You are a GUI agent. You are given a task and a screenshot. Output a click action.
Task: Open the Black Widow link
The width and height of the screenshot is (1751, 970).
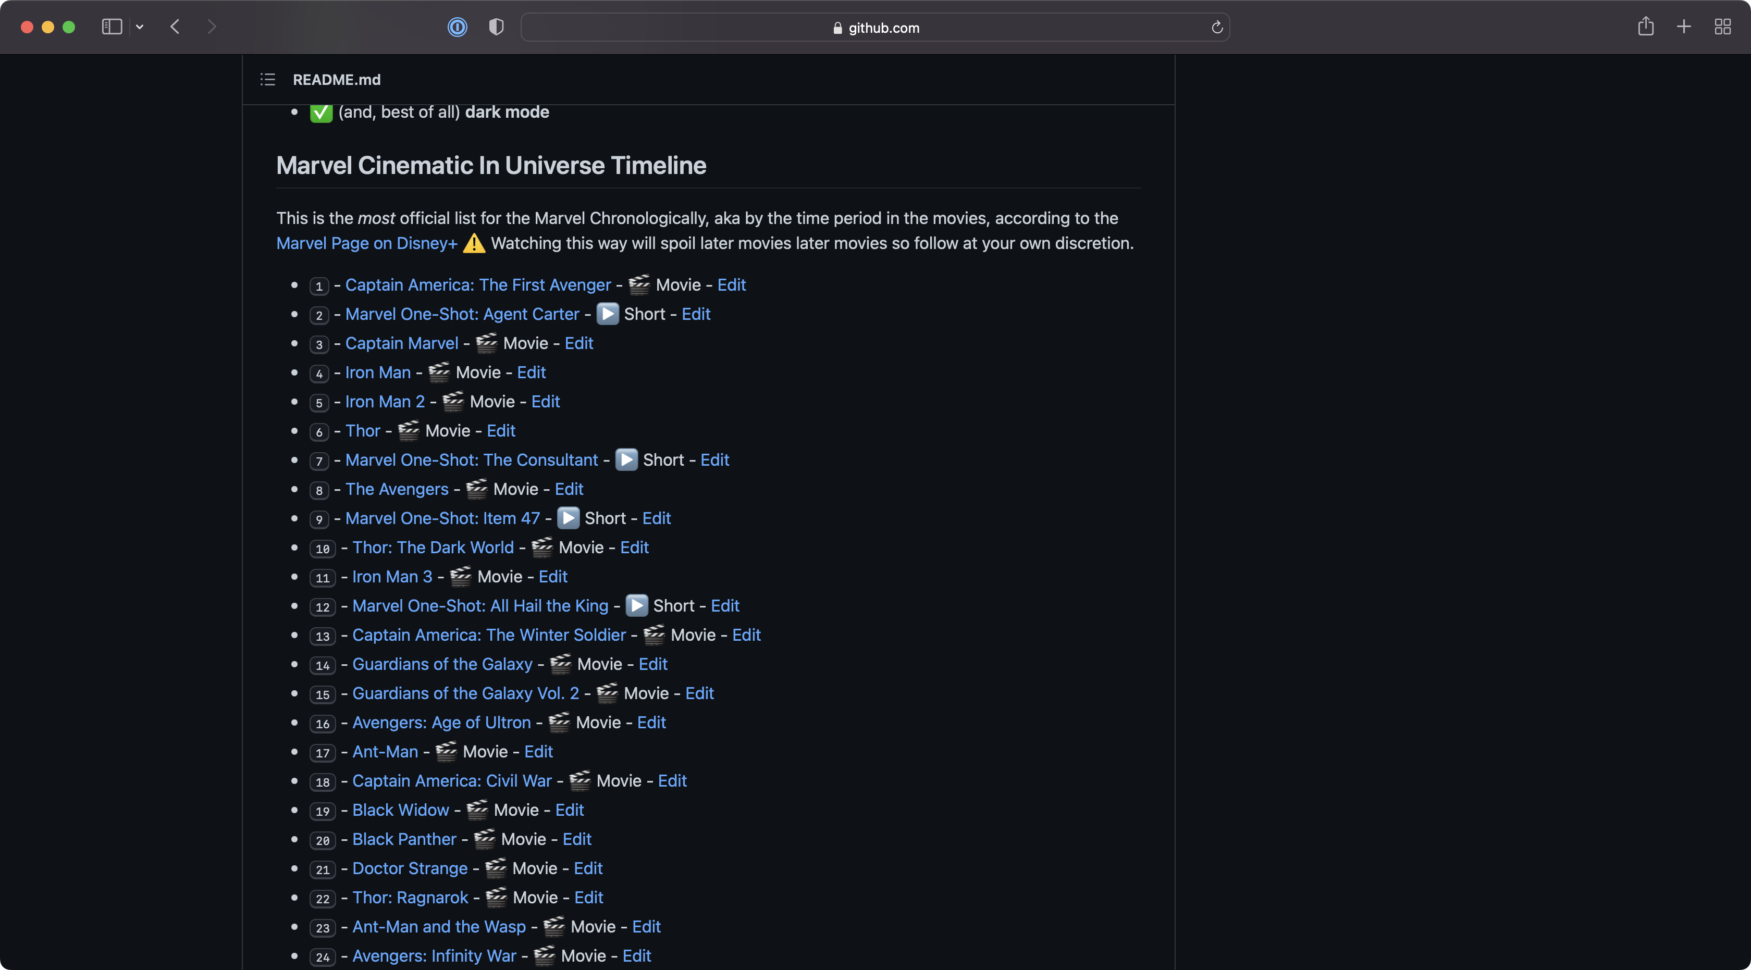click(400, 811)
